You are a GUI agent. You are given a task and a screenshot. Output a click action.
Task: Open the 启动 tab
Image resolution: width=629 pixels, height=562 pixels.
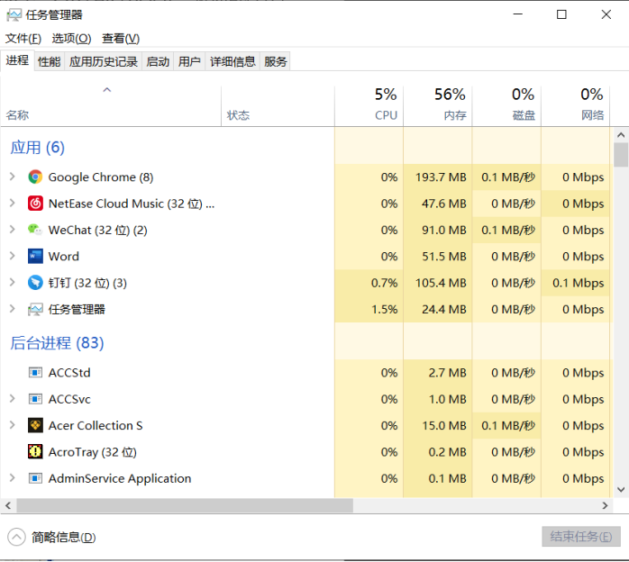pyautogui.click(x=158, y=61)
